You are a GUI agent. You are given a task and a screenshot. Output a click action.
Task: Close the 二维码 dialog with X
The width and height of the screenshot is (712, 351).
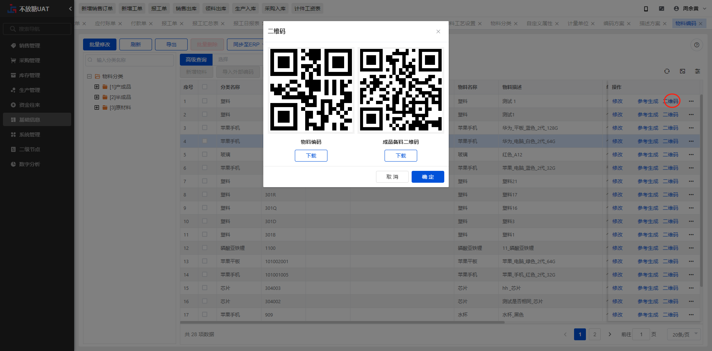pos(438,32)
